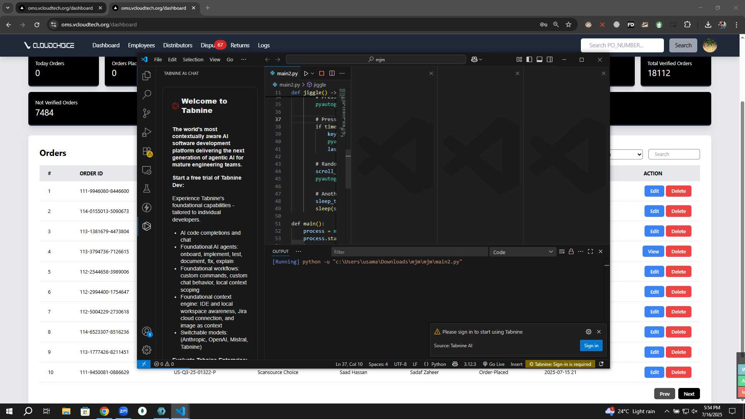The width and height of the screenshot is (745, 419).
Task: Open VS Code Accounts icon
Action: click(x=147, y=331)
